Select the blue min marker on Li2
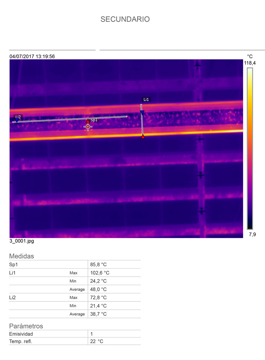 17,120
